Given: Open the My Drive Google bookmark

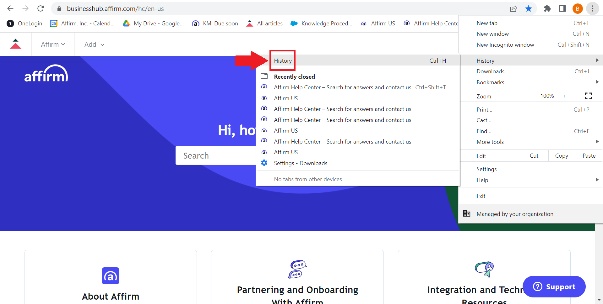Looking at the screenshot, I should [153, 24].
